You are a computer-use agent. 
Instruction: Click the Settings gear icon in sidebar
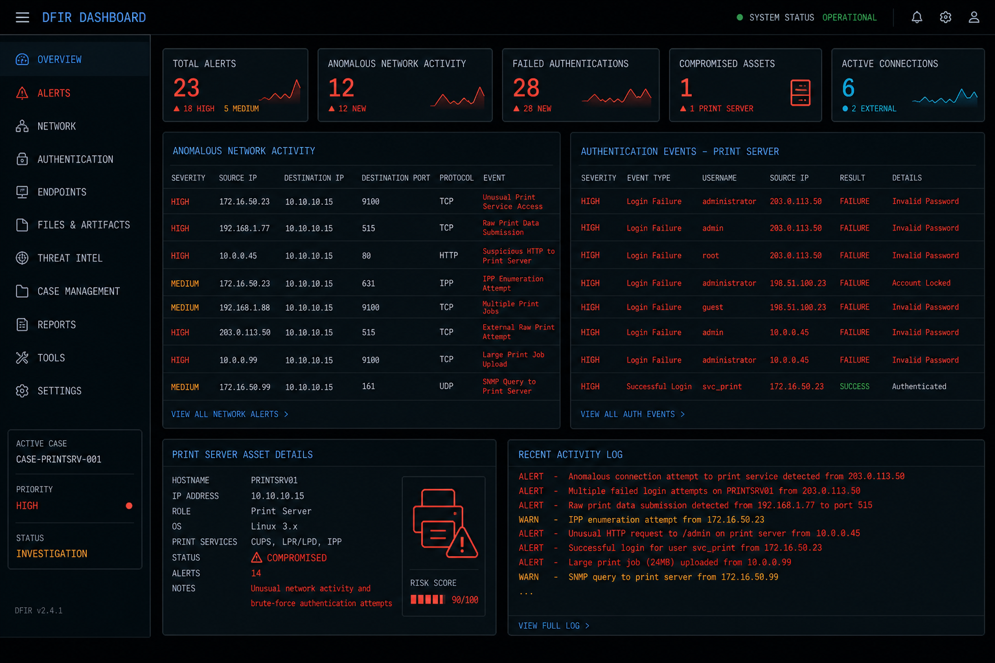click(x=22, y=391)
